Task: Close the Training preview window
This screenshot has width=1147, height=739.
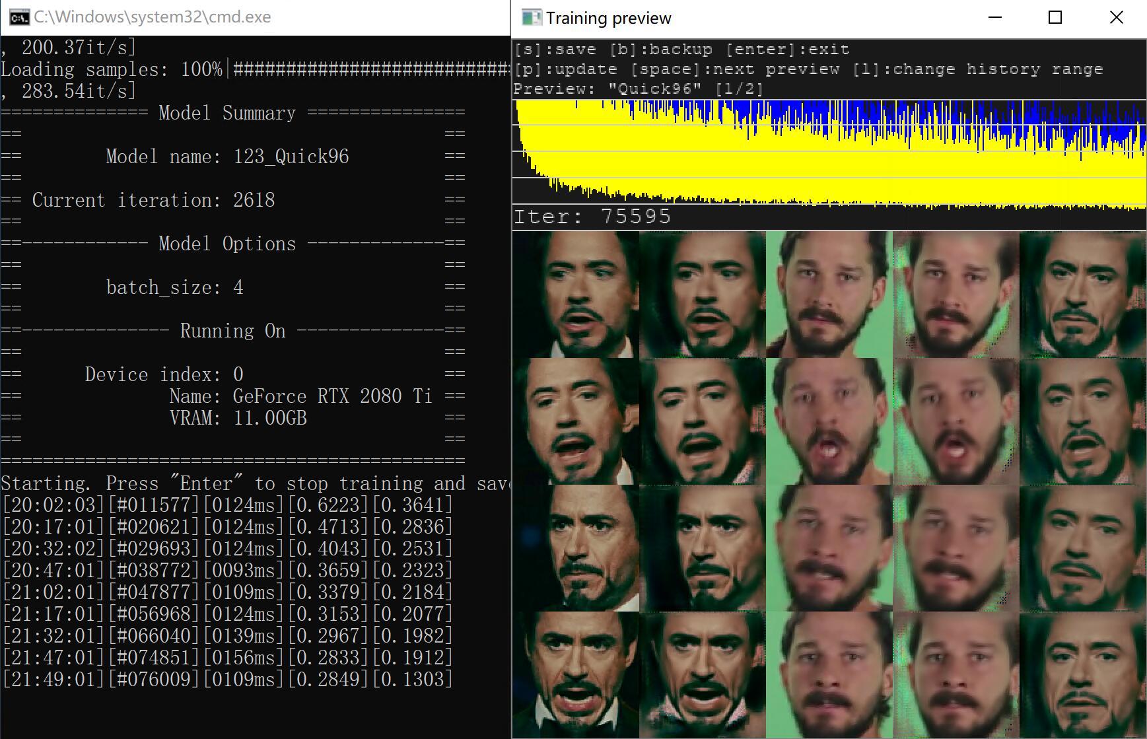Action: [x=1116, y=17]
